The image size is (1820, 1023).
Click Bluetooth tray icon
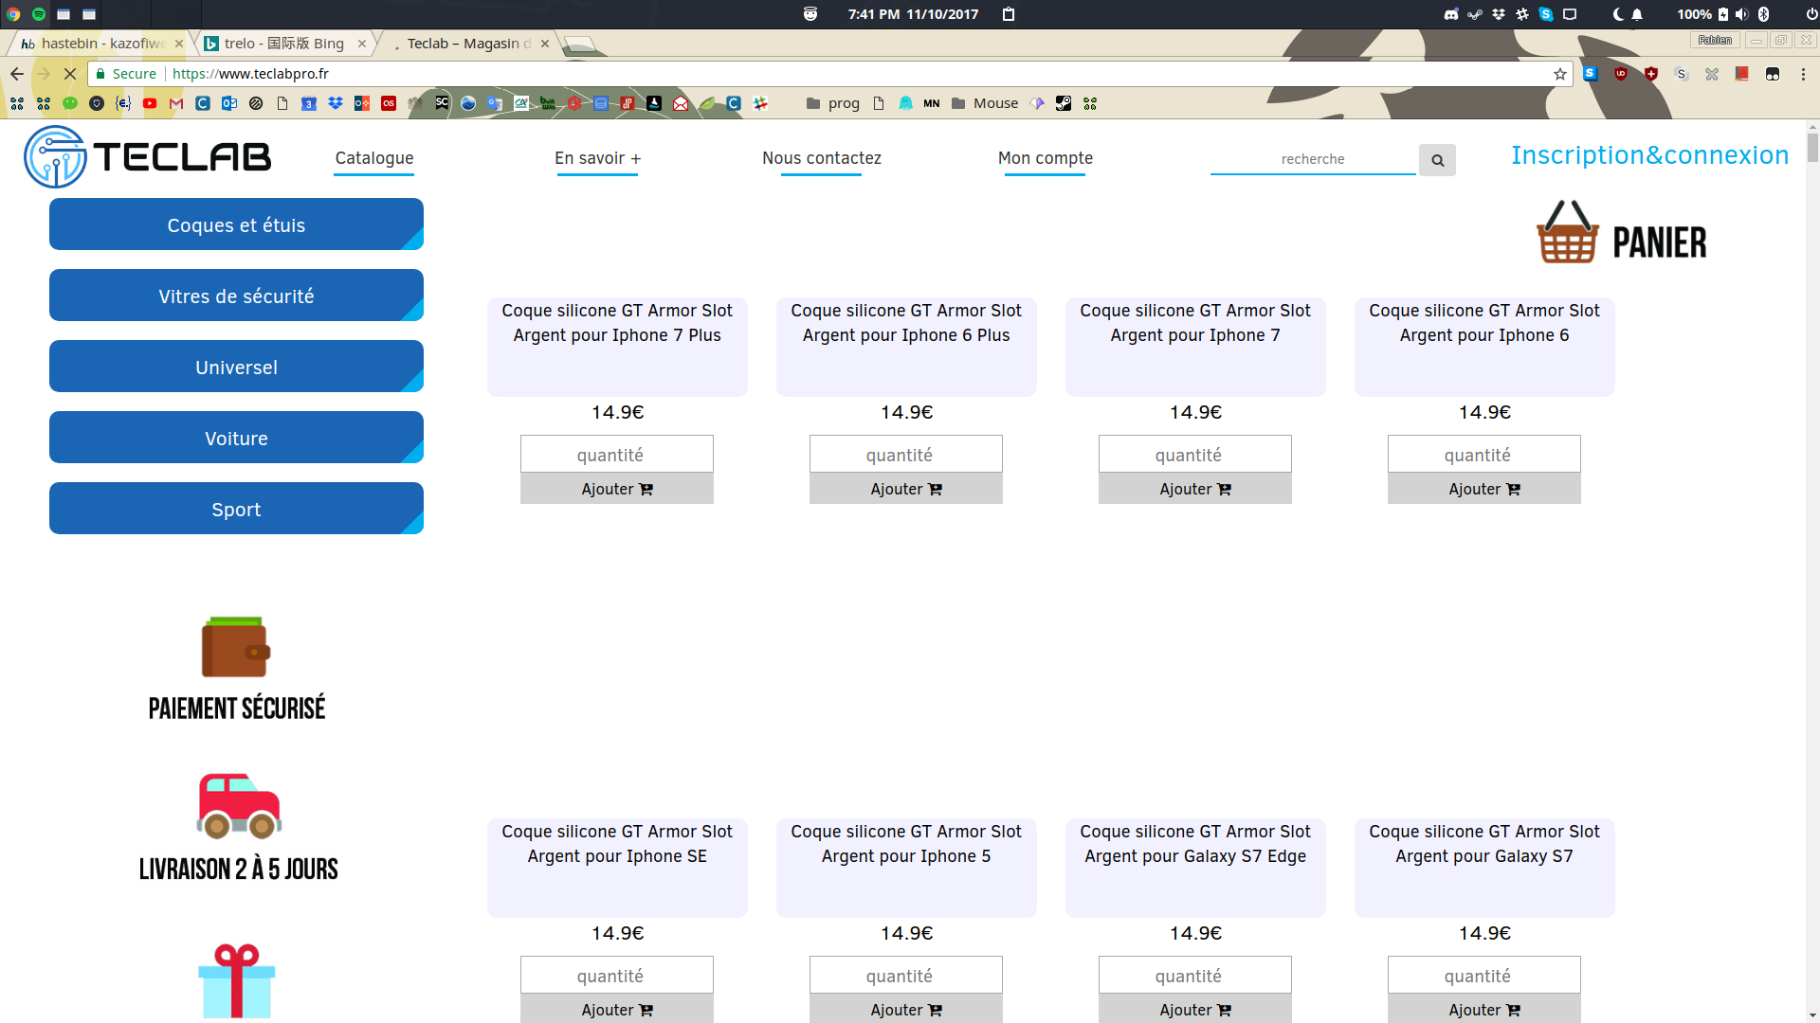(x=1763, y=14)
